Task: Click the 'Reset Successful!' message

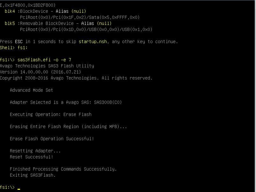Action: 31,157
